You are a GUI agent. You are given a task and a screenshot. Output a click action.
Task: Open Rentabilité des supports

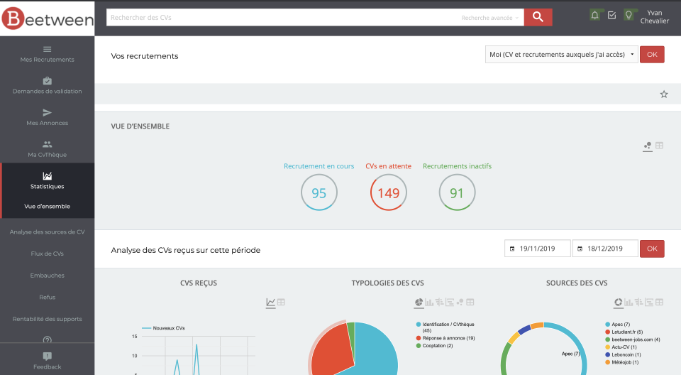pyautogui.click(x=48, y=319)
